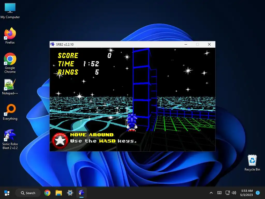Open touch keyboard tray icon
265x199 pixels.
click(219, 193)
